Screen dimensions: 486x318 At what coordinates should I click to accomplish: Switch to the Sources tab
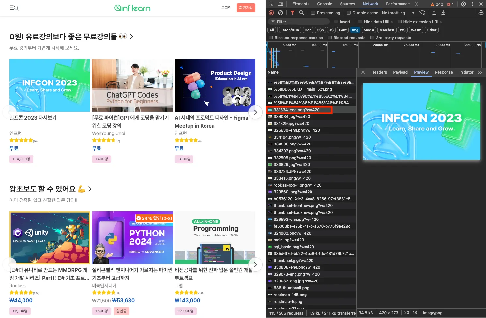coord(347,4)
